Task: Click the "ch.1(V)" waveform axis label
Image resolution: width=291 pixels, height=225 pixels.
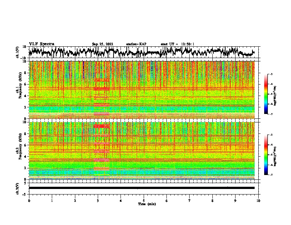Action: click(x=18, y=52)
